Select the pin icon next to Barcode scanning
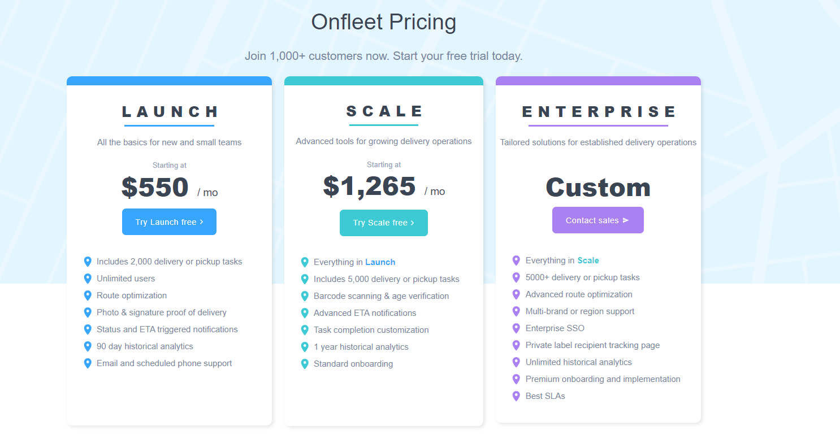The height and width of the screenshot is (443, 840). pyautogui.click(x=305, y=296)
